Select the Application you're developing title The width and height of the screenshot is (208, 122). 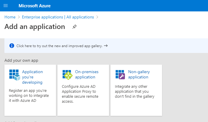32,77
